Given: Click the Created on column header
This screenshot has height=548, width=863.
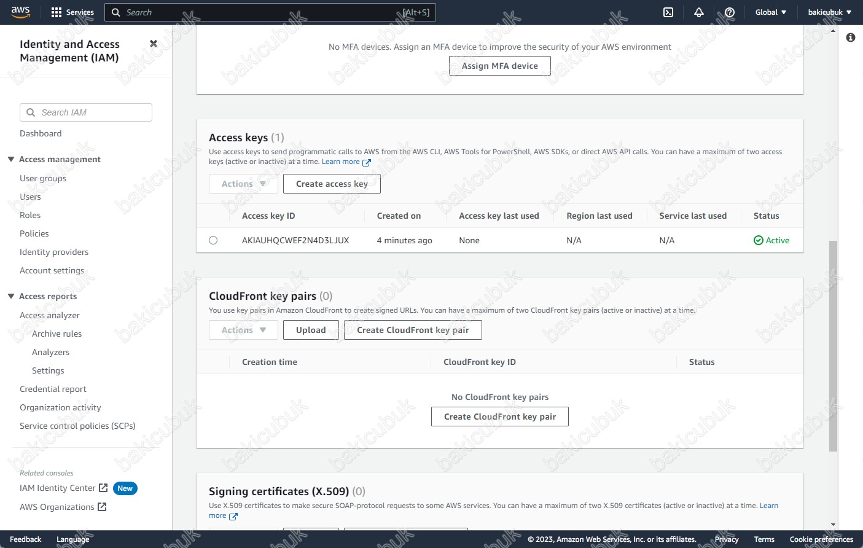Looking at the screenshot, I should pos(399,216).
